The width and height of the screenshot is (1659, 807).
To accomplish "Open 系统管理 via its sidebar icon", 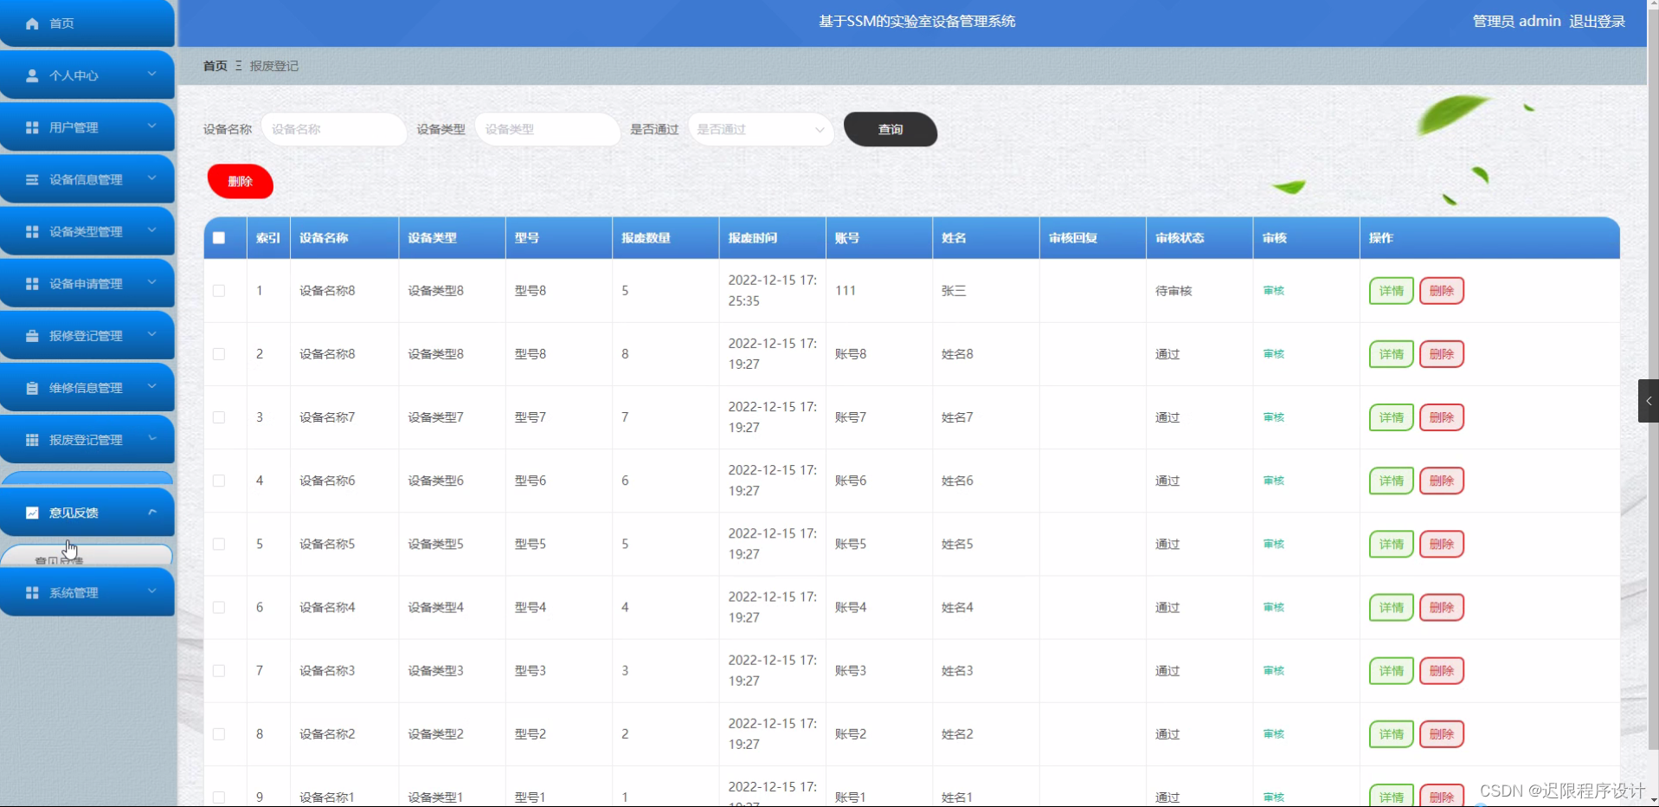I will tap(31, 592).
